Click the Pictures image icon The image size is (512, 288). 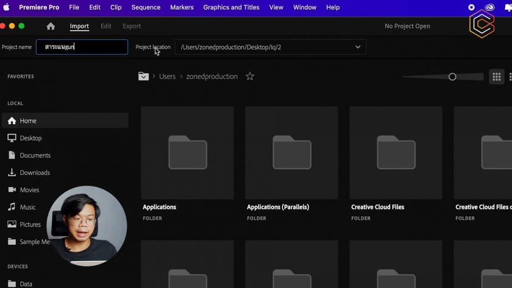(x=12, y=224)
